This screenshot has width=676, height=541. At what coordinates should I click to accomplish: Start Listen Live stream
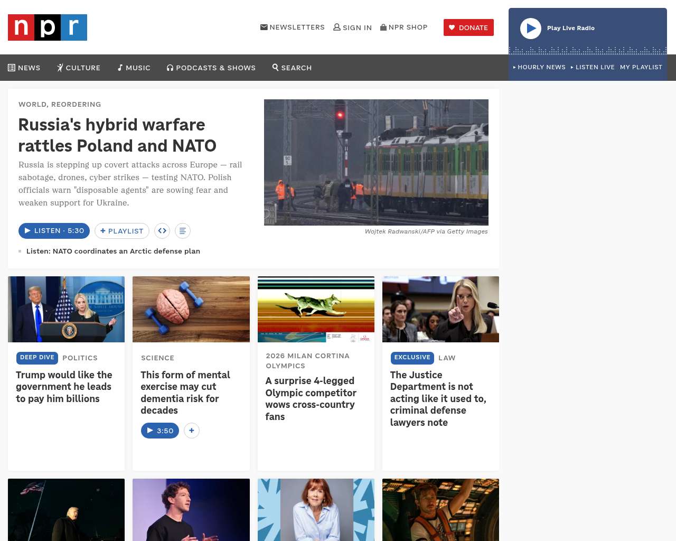(x=593, y=67)
